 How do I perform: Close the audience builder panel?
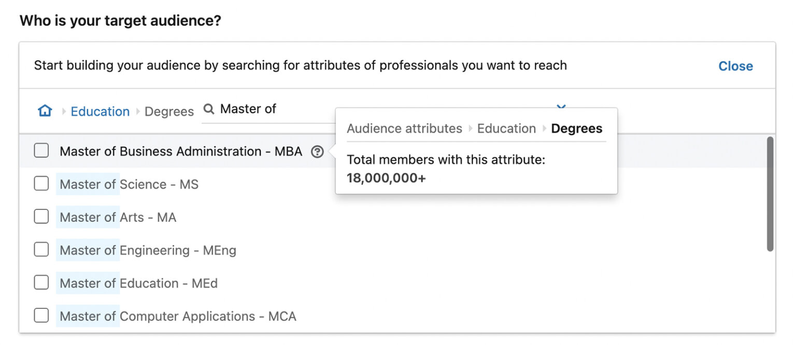tap(735, 66)
